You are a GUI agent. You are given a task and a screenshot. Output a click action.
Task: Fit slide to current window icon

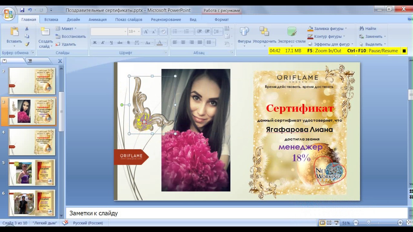pos(408,223)
